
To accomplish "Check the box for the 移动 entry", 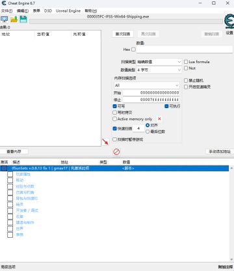I will [x=10, y=180].
